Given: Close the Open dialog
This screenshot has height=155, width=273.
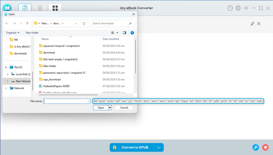Looking at the screenshot, I should 134,14.
